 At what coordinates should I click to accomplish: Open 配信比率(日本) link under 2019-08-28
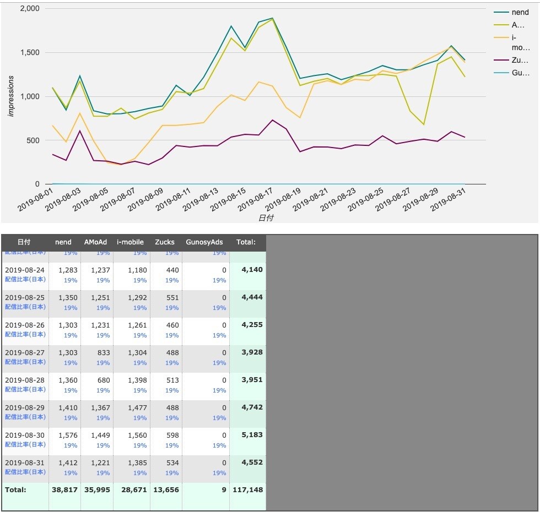pos(25,390)
